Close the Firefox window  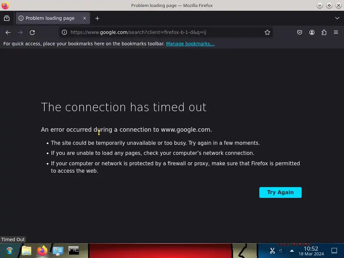click(x=339, y=5)
